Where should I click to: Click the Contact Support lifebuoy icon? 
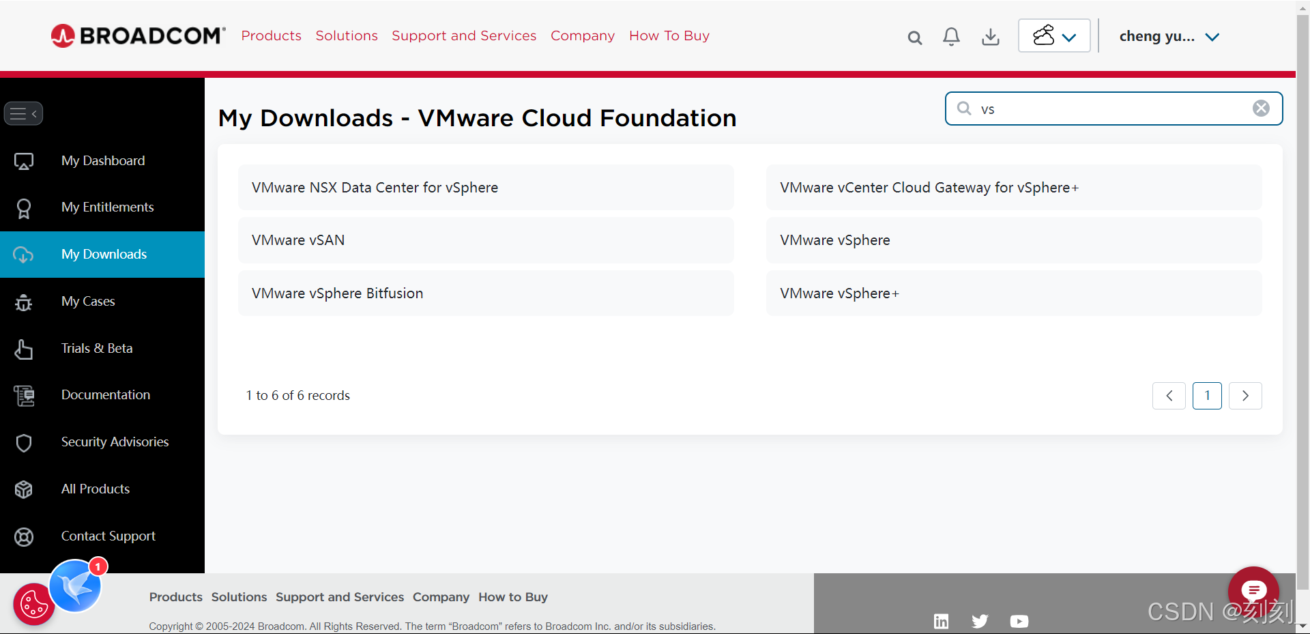pos(24,537)
